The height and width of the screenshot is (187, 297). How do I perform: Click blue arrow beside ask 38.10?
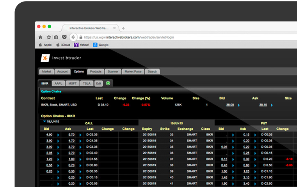tap(272, 105)
